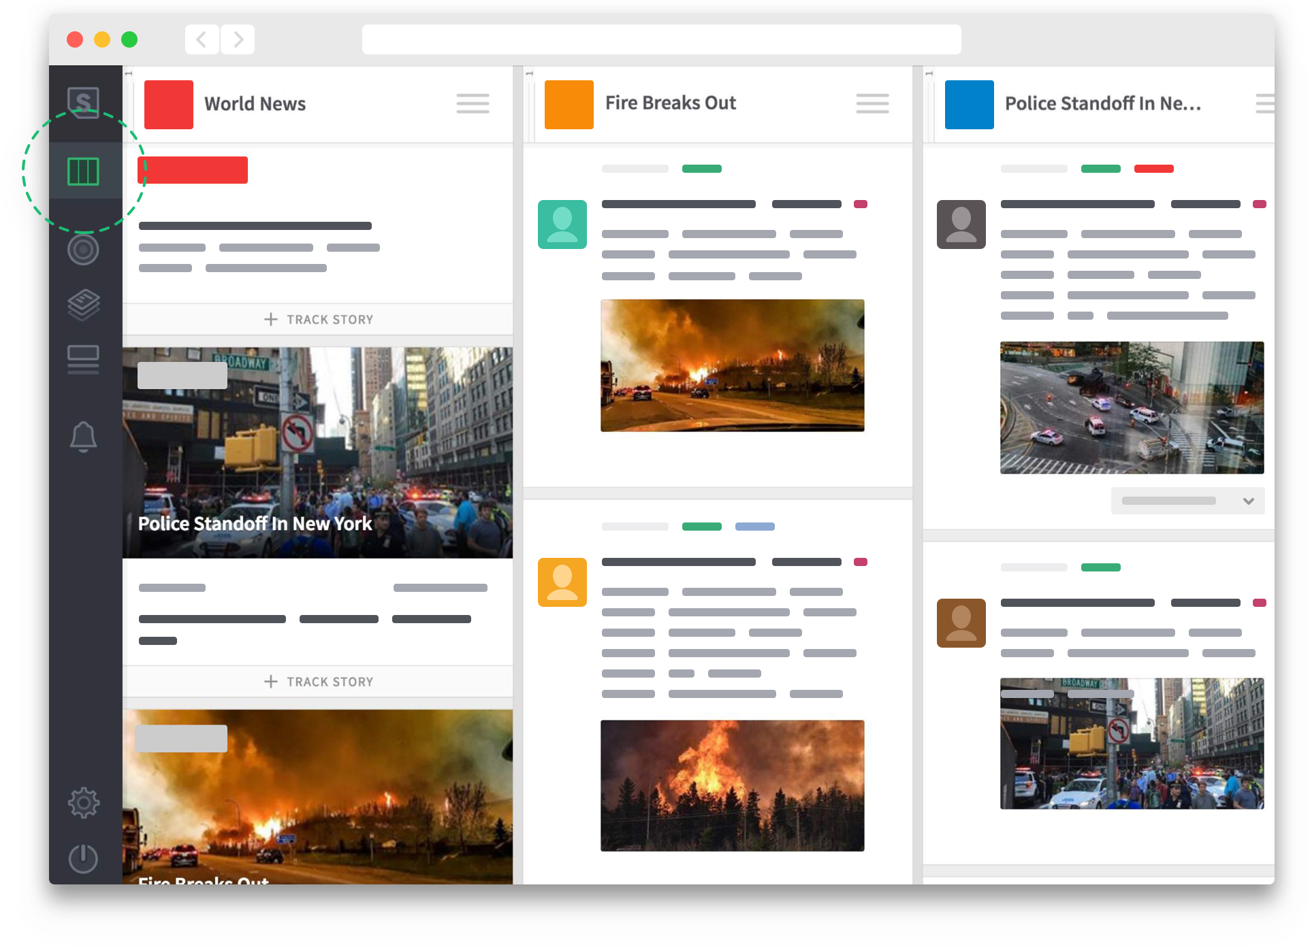The image size is (1310, 947).
Task: Open the forest fire night photo thumbnail
Action: pyautogui.click(x=732, y=785)
